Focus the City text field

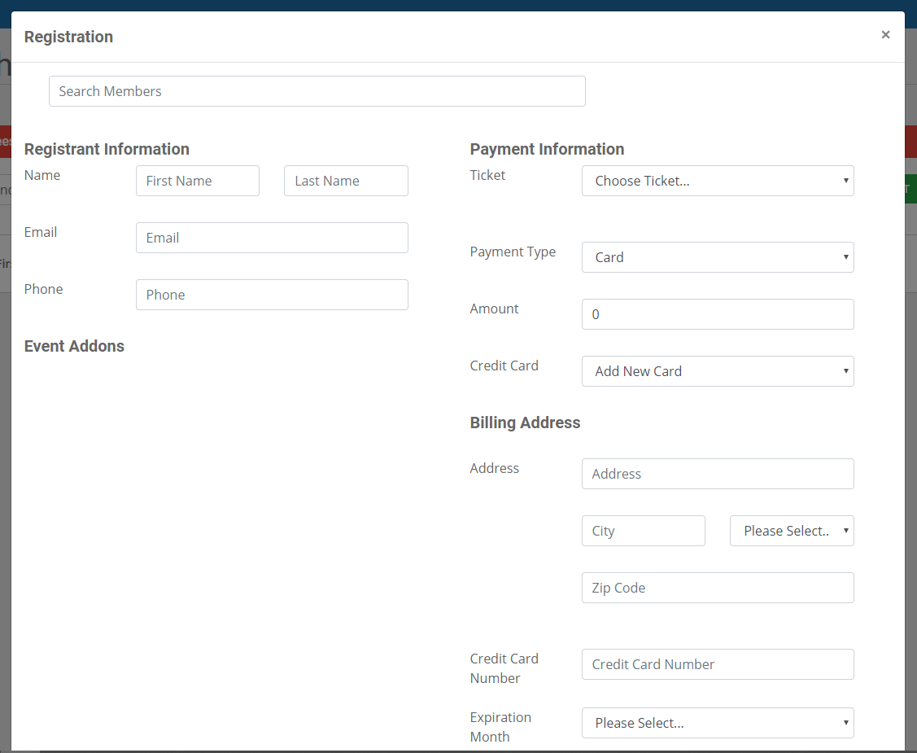643,531
